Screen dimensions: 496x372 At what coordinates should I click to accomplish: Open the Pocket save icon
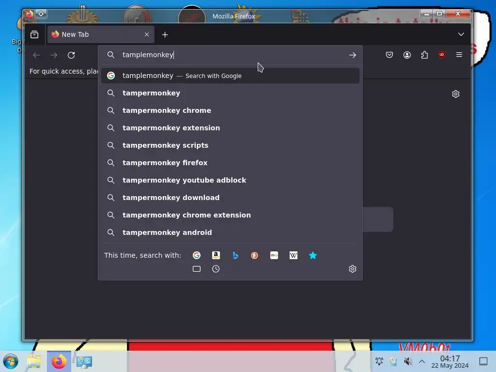[389, 55]
